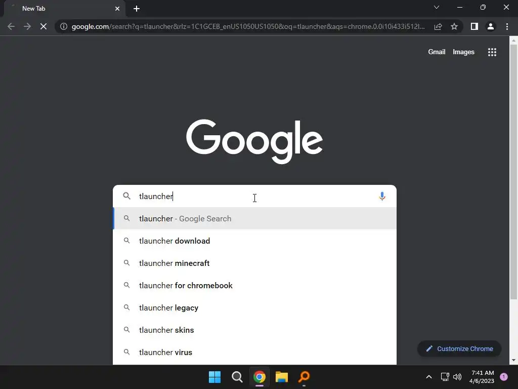This screenshot has height=389, width=518.
Task: Open Chrome from the taskbar
Action: tap(260, 377)
